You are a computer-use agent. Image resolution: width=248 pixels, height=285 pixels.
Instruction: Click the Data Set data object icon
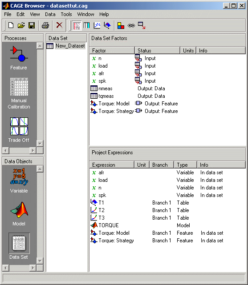pos(19,243)
